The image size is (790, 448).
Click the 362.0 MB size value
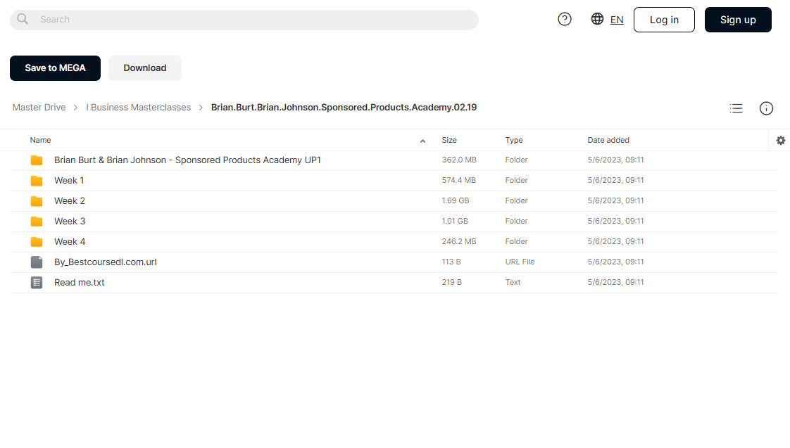459,160
